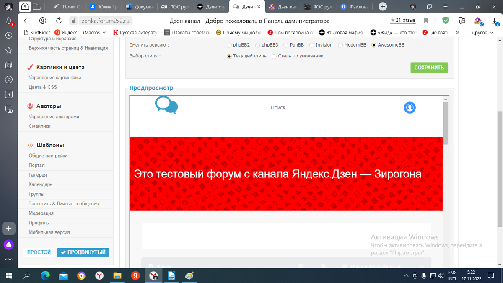Open the Mail app in taskbar
Viewport: 503px width, 283px height.
point(63,275)
